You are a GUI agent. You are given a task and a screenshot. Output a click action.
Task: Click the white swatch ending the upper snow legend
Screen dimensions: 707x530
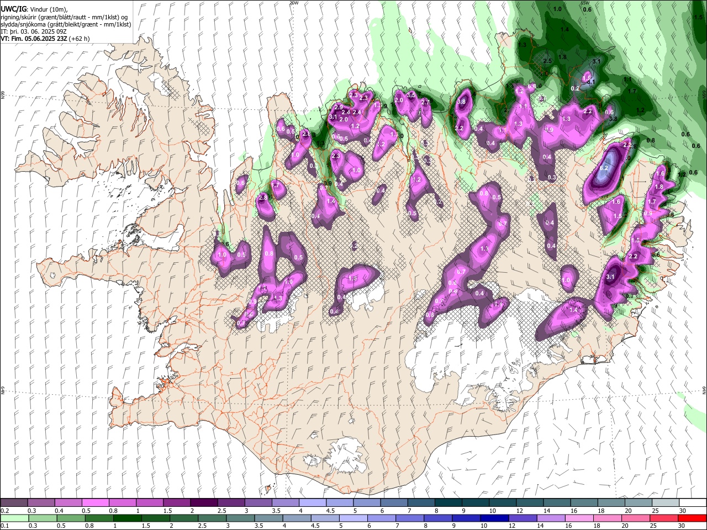coord(693,503)
